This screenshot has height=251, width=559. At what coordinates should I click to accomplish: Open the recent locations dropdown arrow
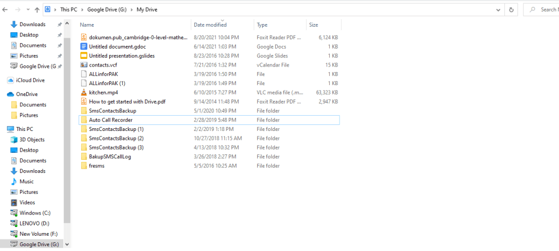click(27, 10)
